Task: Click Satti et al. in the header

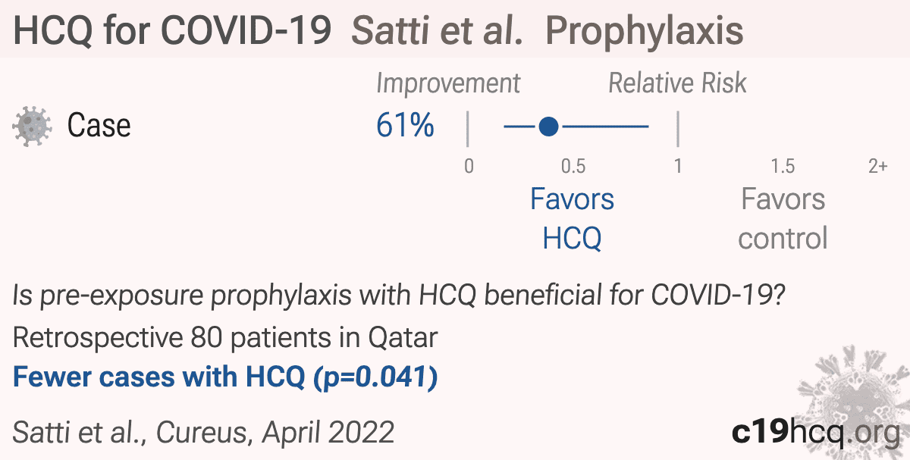Action: (x=438, y=31)
